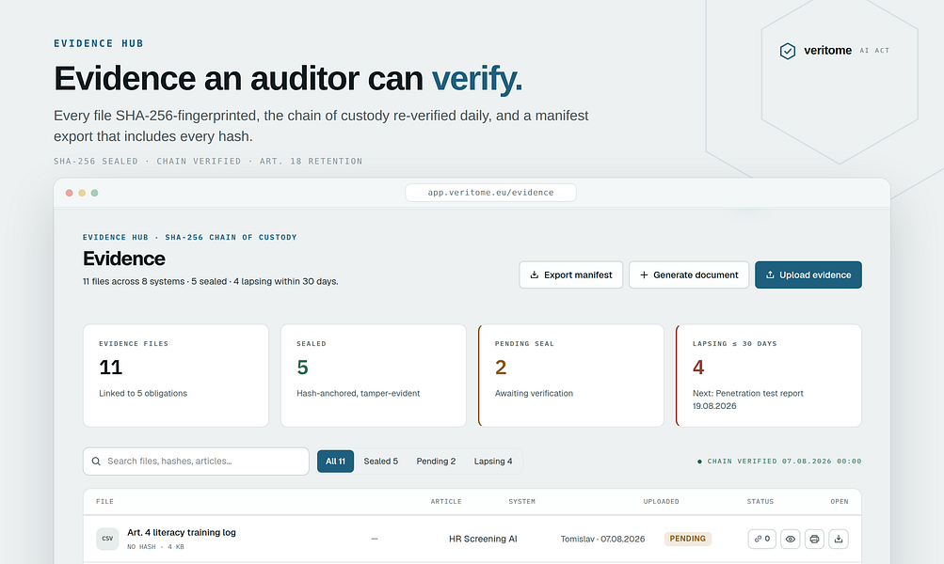Open the Lapsing ≤ 30 days card

pyautogui.click(x=769, y=376)
